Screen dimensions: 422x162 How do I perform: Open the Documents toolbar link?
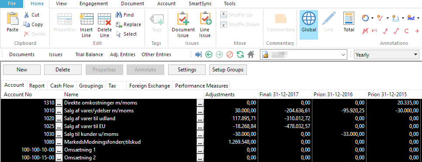tap(22, 55)
